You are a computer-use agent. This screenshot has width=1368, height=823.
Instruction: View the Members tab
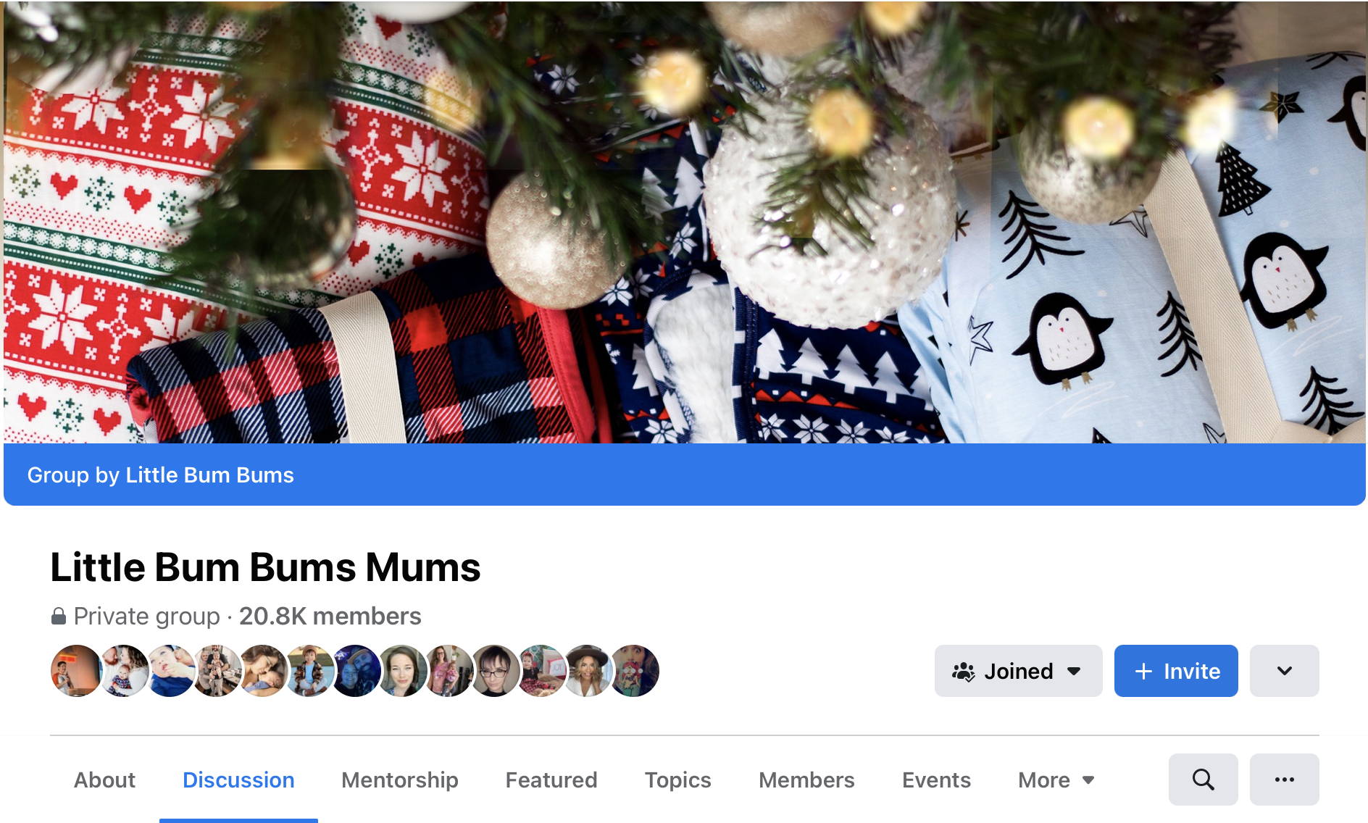click(806, 780)
